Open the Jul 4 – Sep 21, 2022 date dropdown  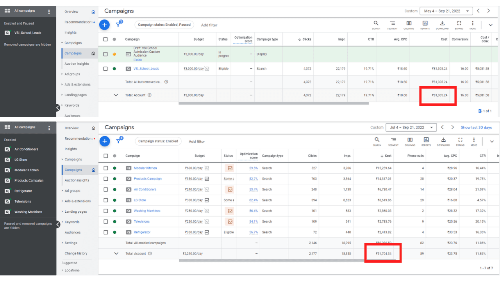coord(411,127)
